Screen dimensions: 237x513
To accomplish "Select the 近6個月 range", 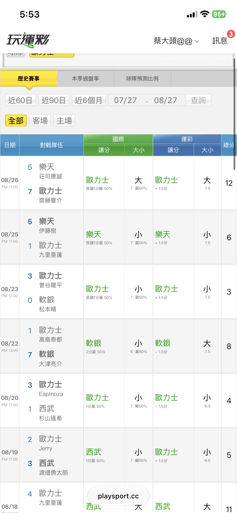I will [x=89, y=100].
